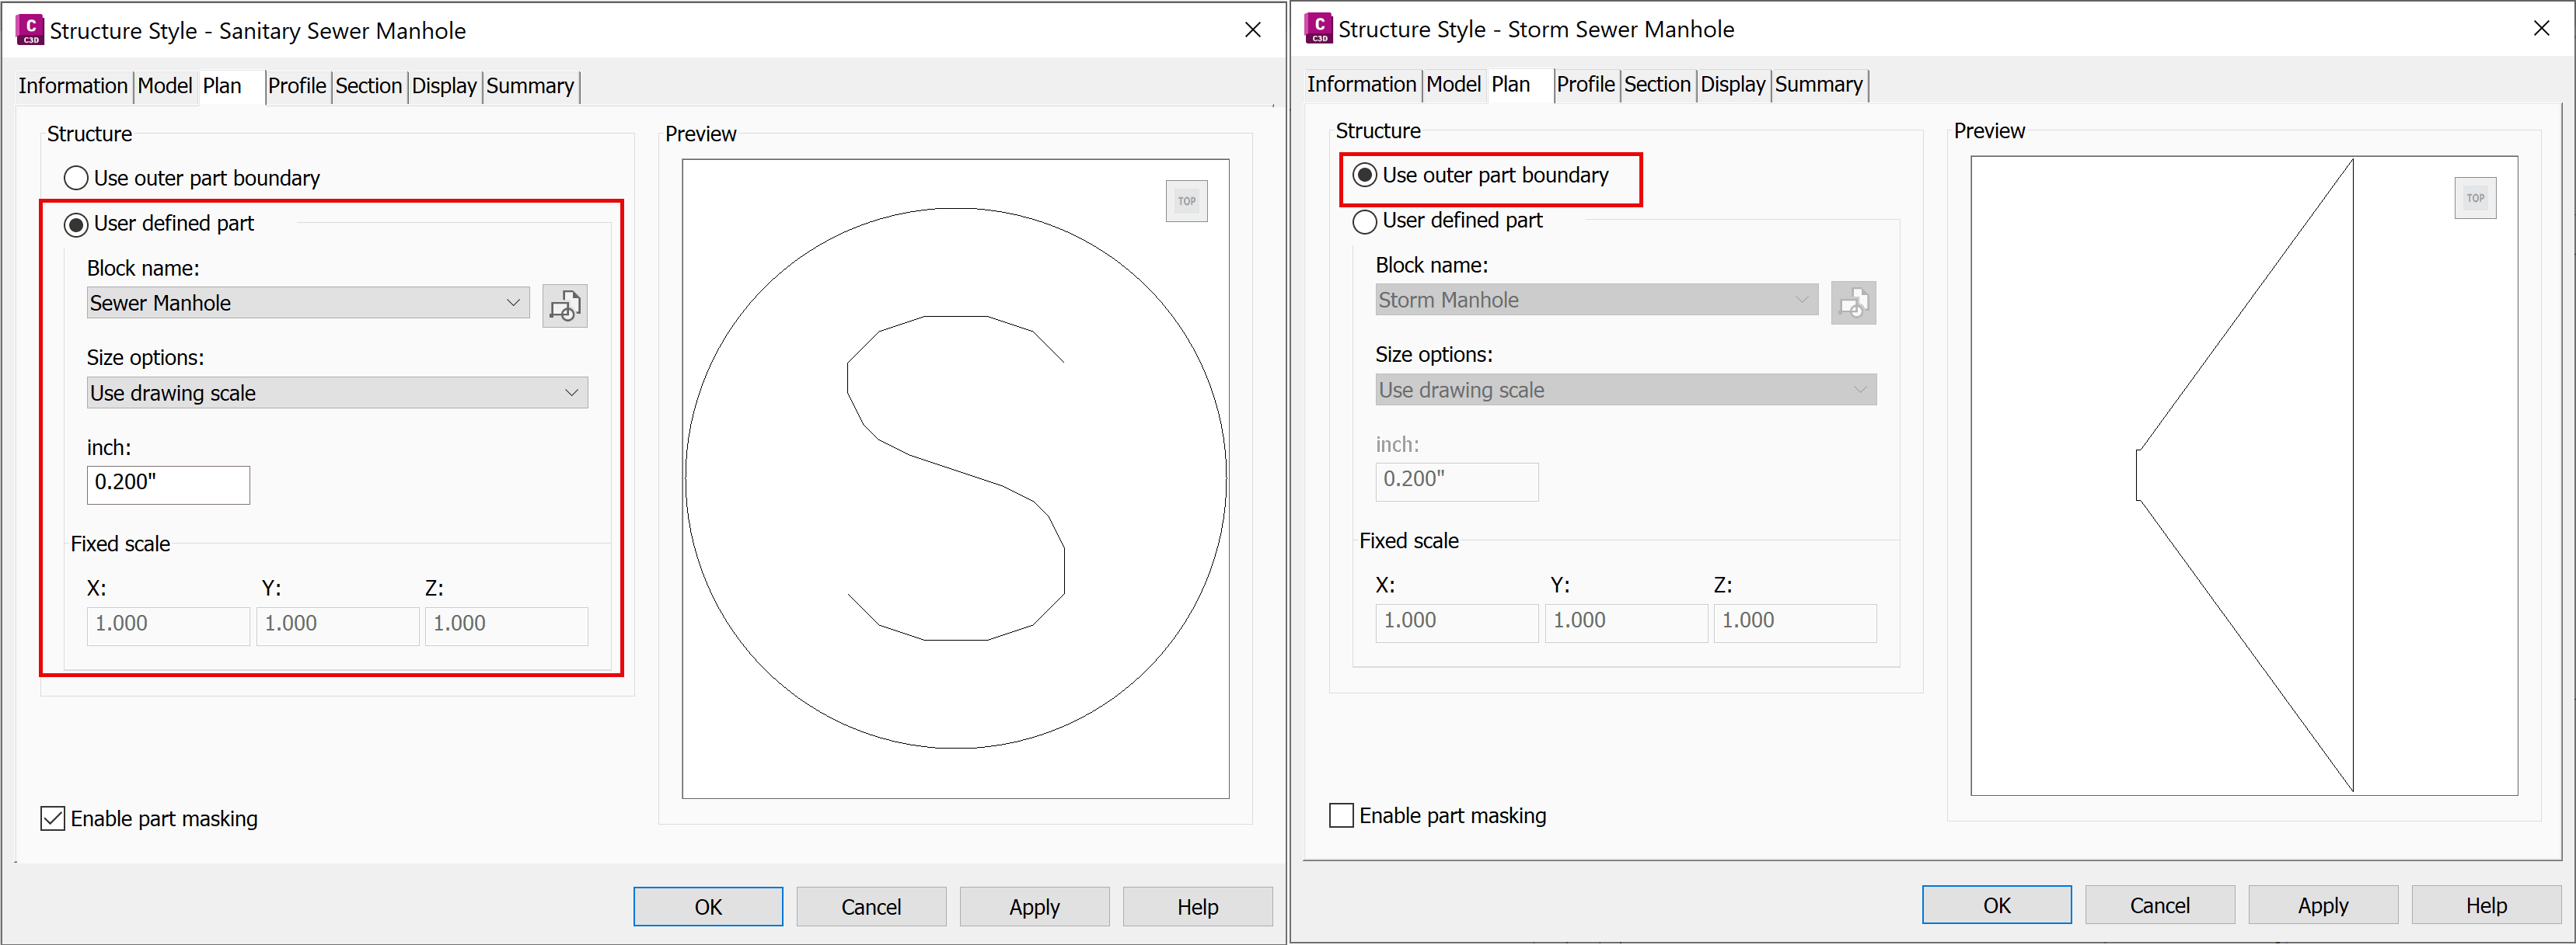Click the TOP view cube in Storm preview
The height and width of the screenshot is (945, 2576).
2475,198
